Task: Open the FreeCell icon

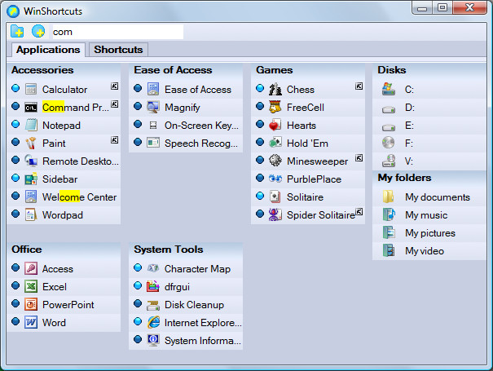Action: [x=275, y=107]
